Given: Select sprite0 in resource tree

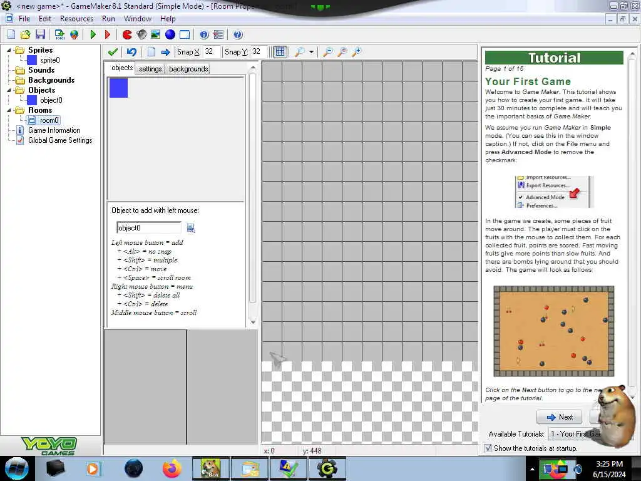Looking at the screenshot, I should point(50,60).
